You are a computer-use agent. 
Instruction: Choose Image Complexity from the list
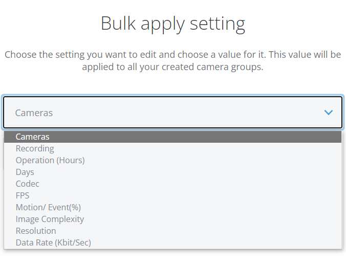coord(50,219)
